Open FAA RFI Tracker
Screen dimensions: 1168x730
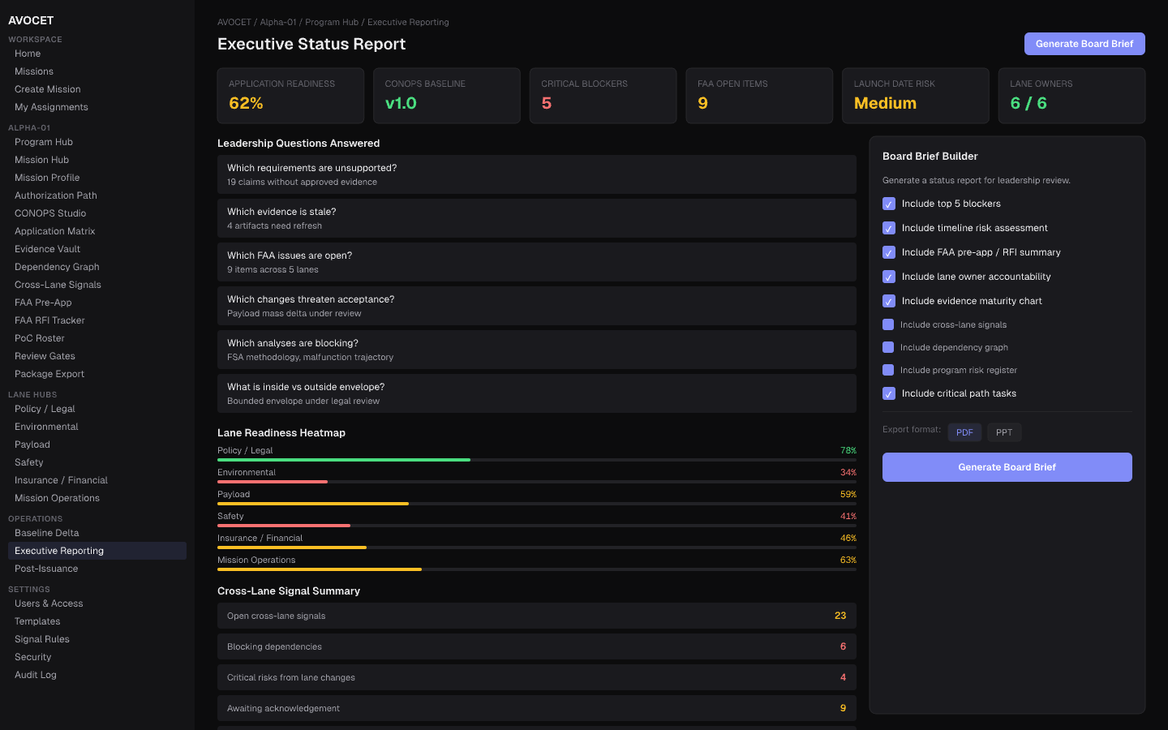click(97, 320)
